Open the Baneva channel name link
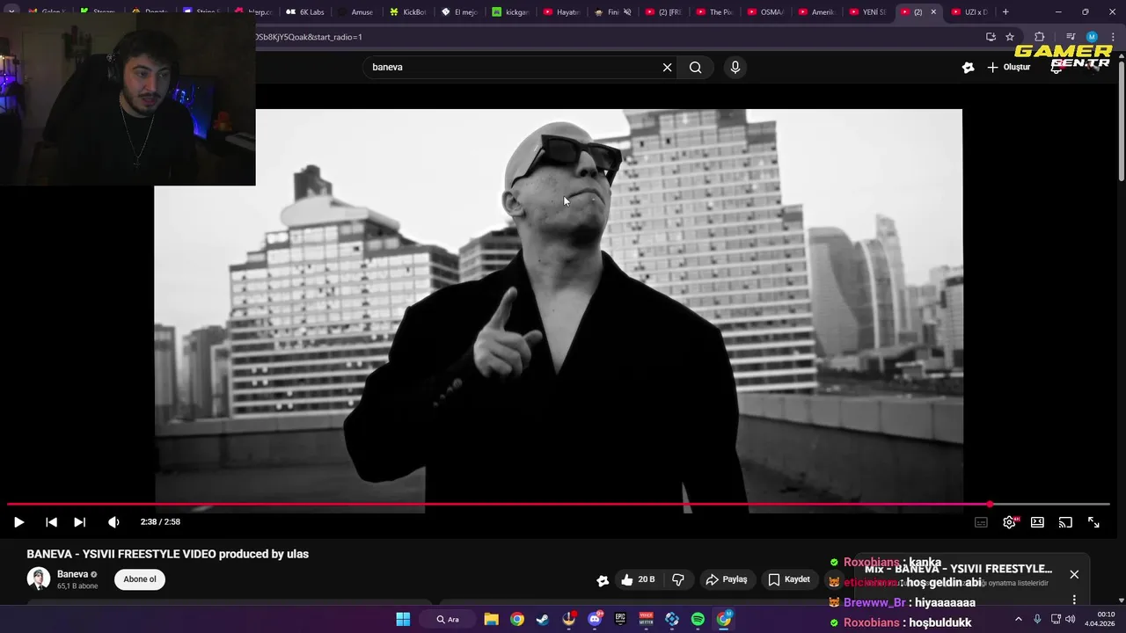1126x633 pixels. (x=72, y=574)
